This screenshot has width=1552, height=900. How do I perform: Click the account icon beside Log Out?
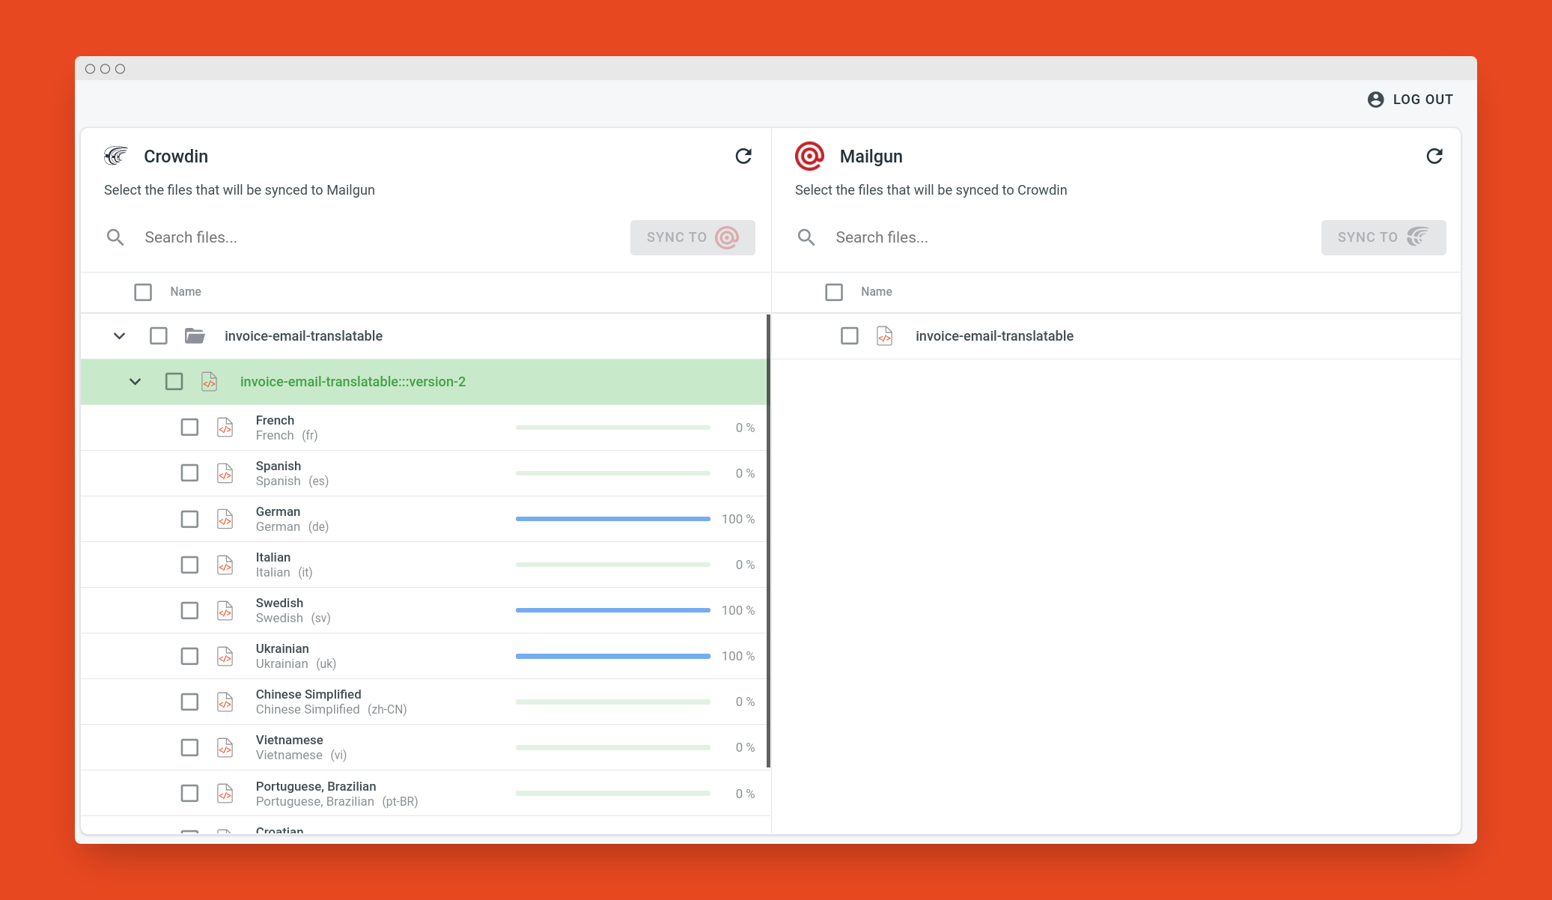1375,100
